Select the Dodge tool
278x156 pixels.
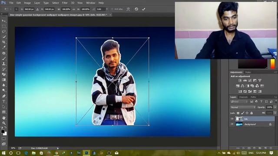(4, 91)
